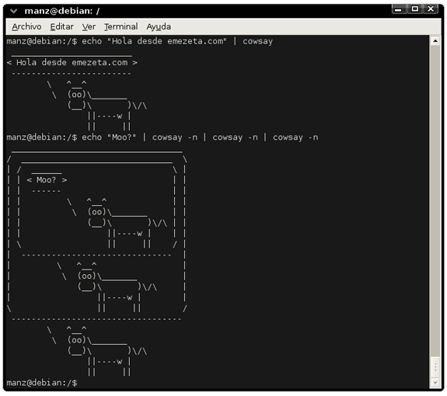This screenshot has height=396, width=447.
Task: Open the Archivo menu
Action: (26, 26)
